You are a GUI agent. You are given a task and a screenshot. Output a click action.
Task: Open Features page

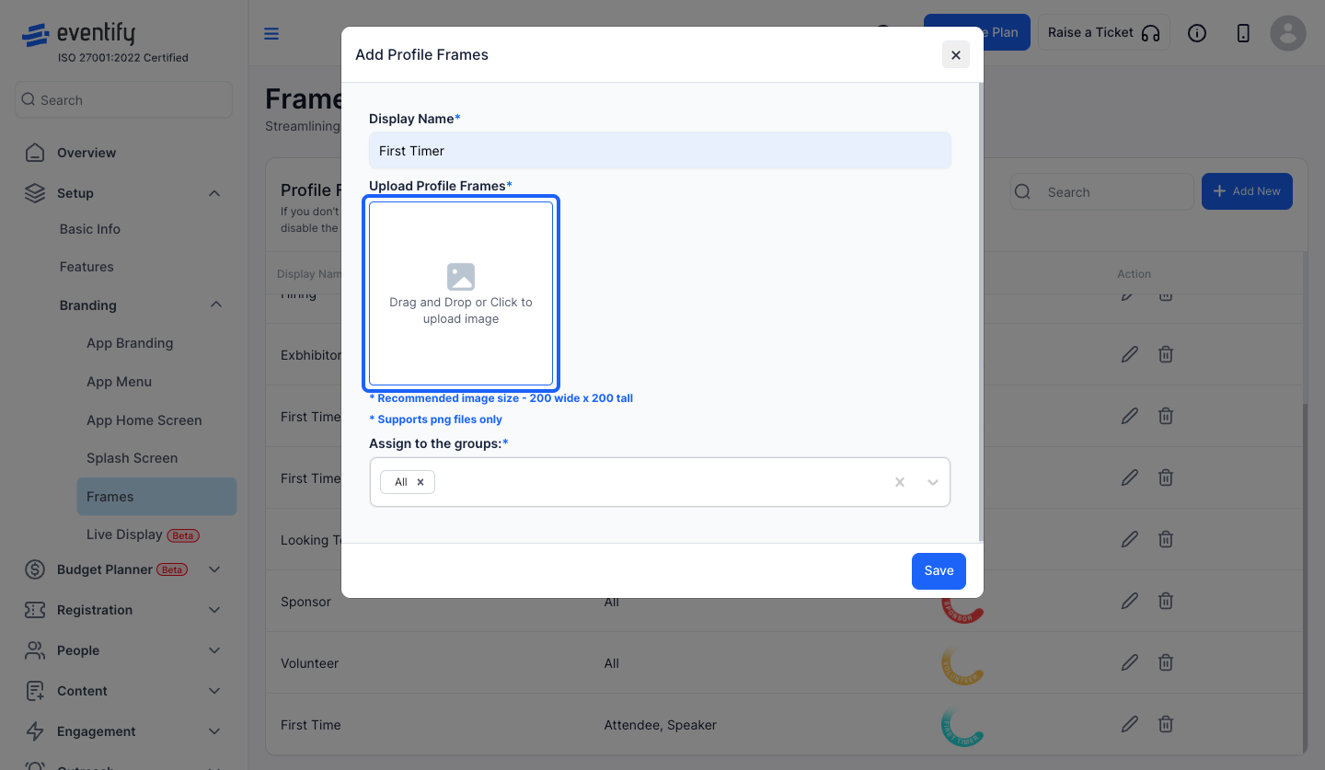coord(86,267)
